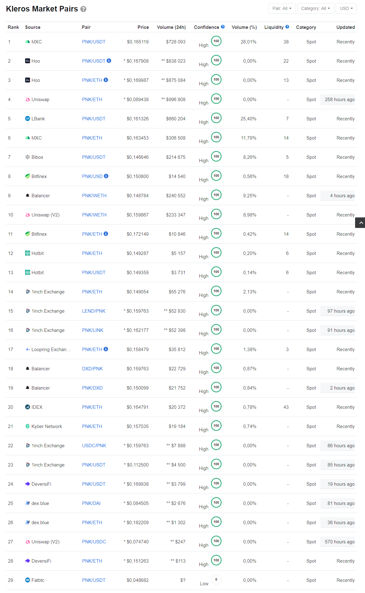
Task: Sort by Volume (24h) column header
Action: [171, 27]
